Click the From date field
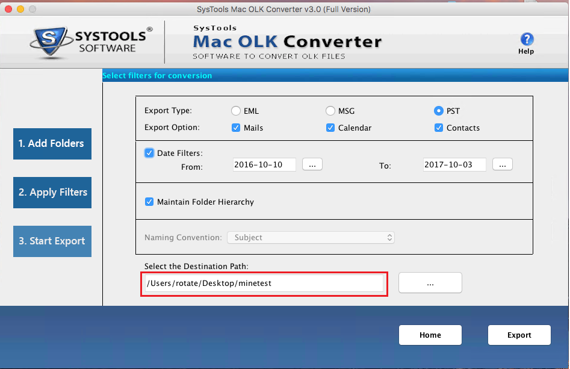The image size is (570, 369). click(264, 165)
